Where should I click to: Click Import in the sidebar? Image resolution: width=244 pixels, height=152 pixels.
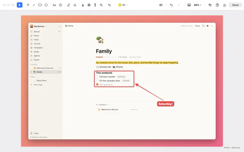point(45,60)
